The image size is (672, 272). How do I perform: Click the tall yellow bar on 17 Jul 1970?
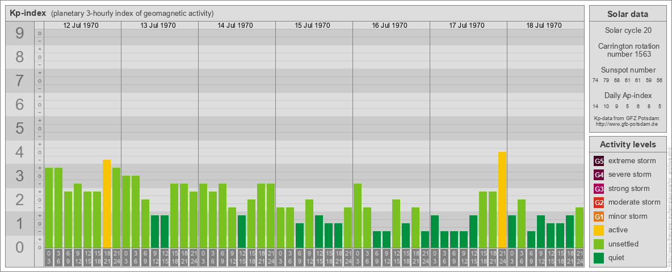(502, 200)
